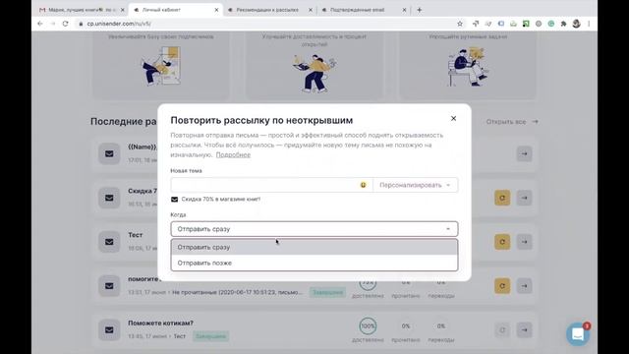Click the disabled repeat icon in Поможете котикам? row
Screen dimensions: 629x354
click(502, 330)
